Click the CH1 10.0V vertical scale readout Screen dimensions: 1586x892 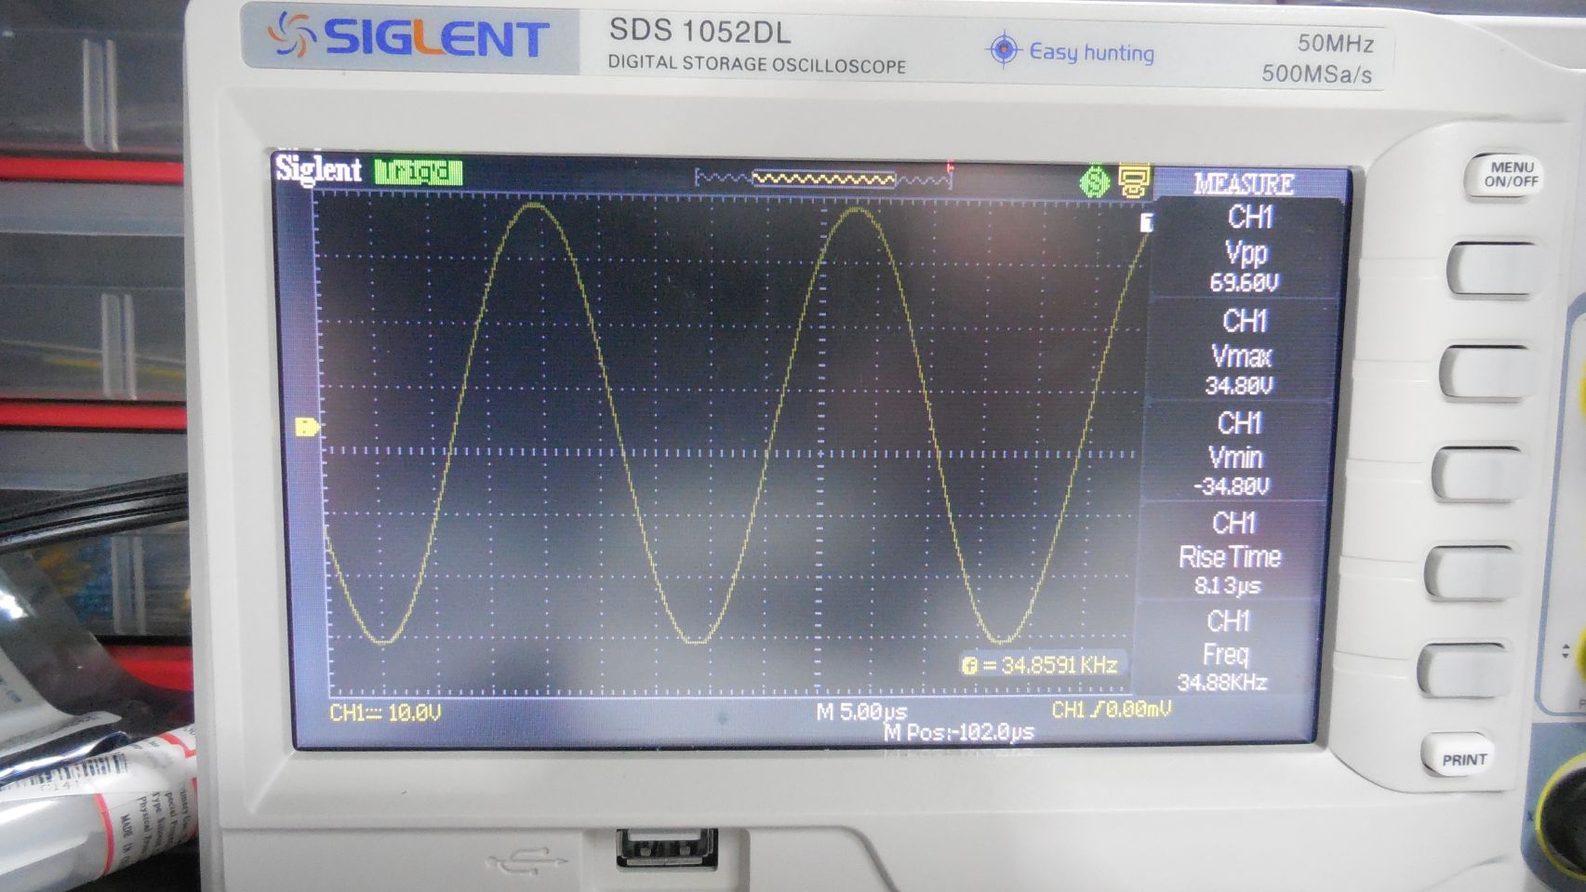[385, 712]
